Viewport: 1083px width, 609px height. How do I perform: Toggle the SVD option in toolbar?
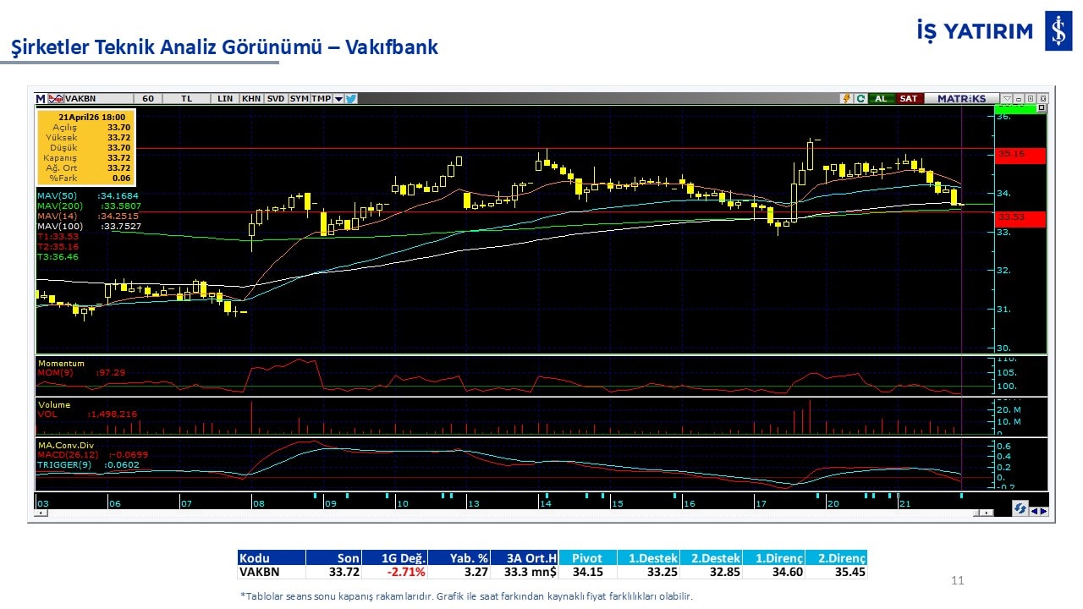click(276, 99)
